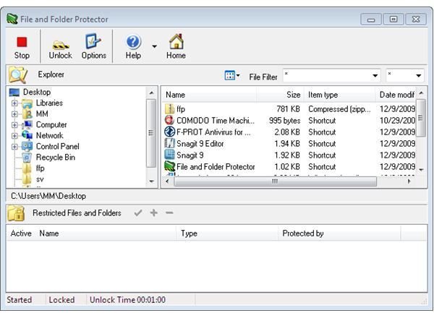Image resolution: width=434 pixels, height=313 pixels.
Task: Click the Network globe icon in tree
Action: point(27,135)
